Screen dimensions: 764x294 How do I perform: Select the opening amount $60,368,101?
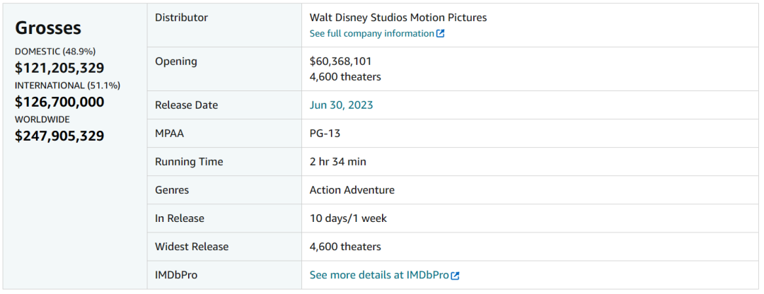(341, 61)
